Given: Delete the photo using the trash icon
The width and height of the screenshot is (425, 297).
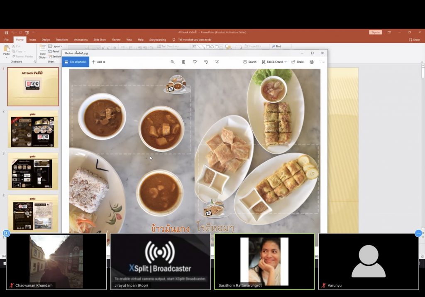Looking at the screenshot, I should [183, 62].
